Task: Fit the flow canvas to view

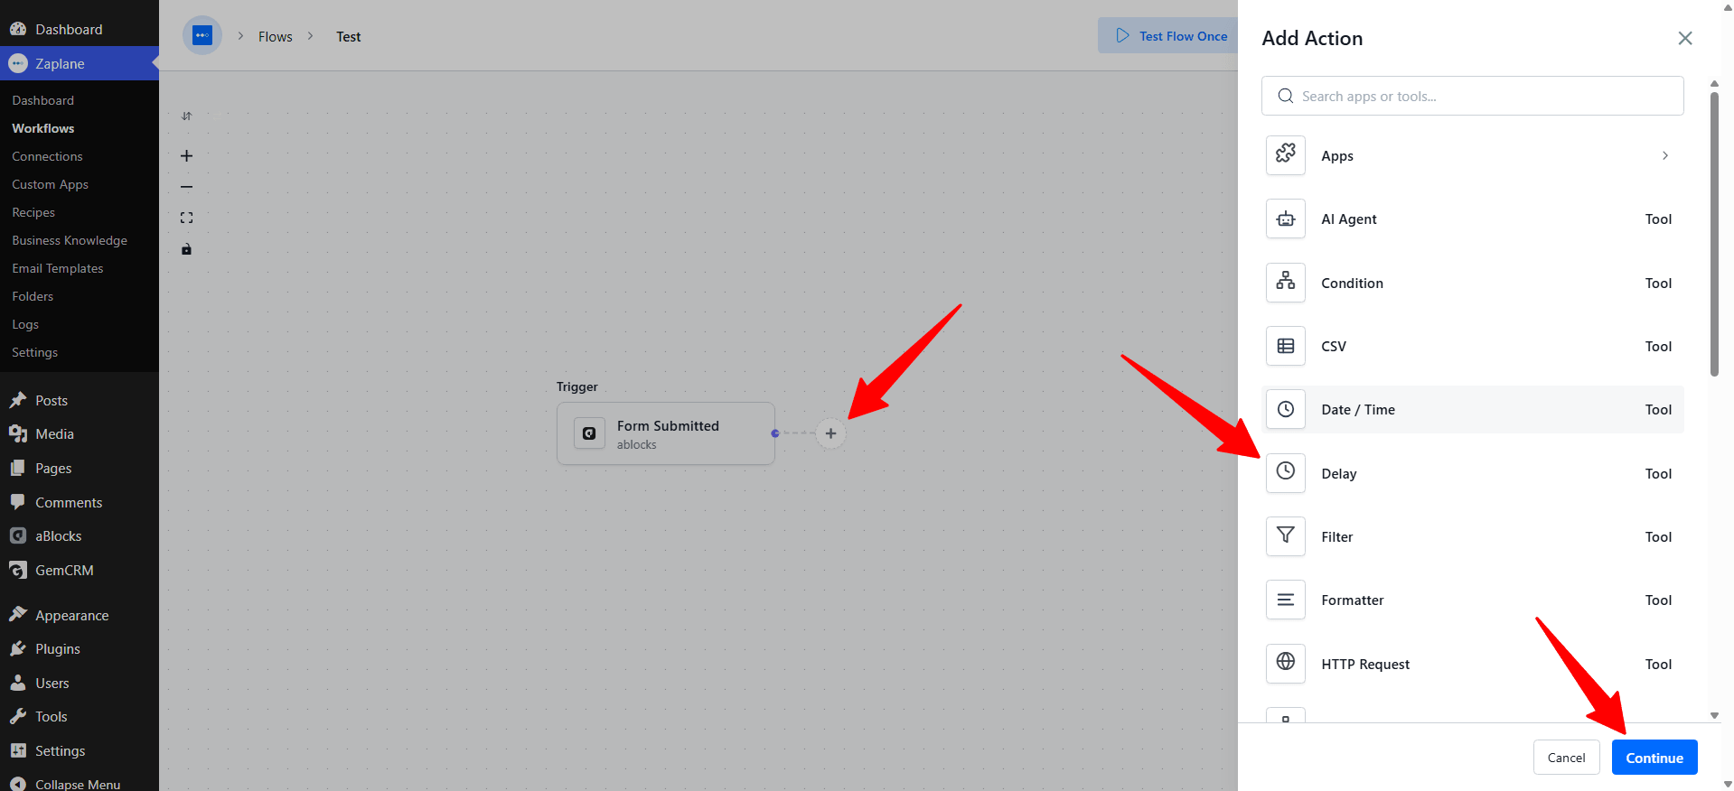Action: 186,218
